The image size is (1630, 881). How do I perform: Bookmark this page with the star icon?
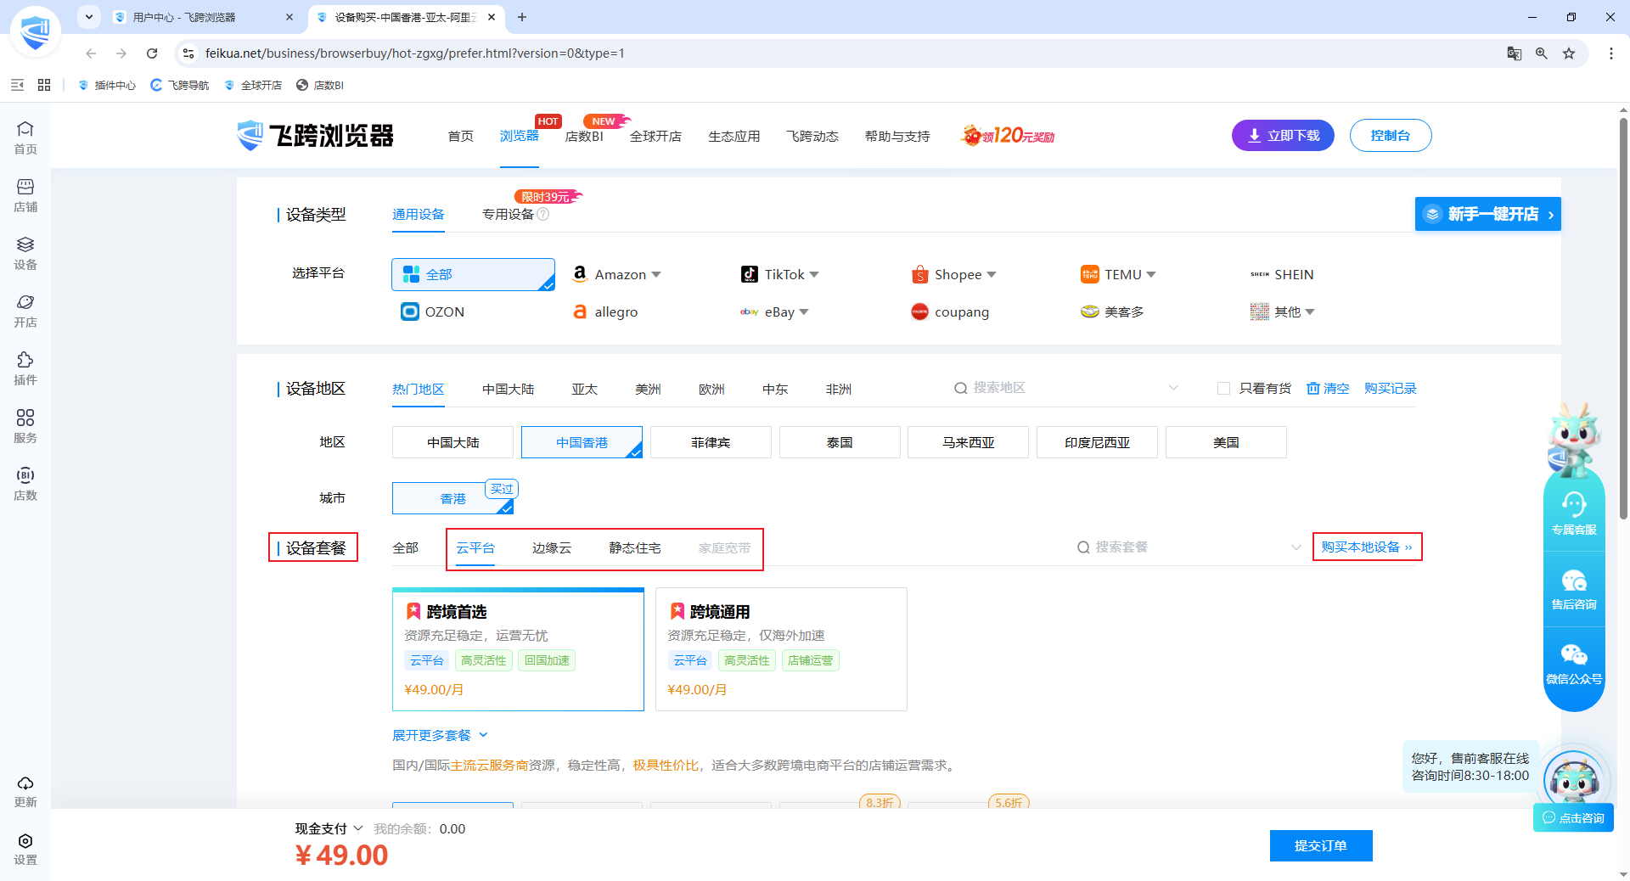click(x=1569, y=53)
